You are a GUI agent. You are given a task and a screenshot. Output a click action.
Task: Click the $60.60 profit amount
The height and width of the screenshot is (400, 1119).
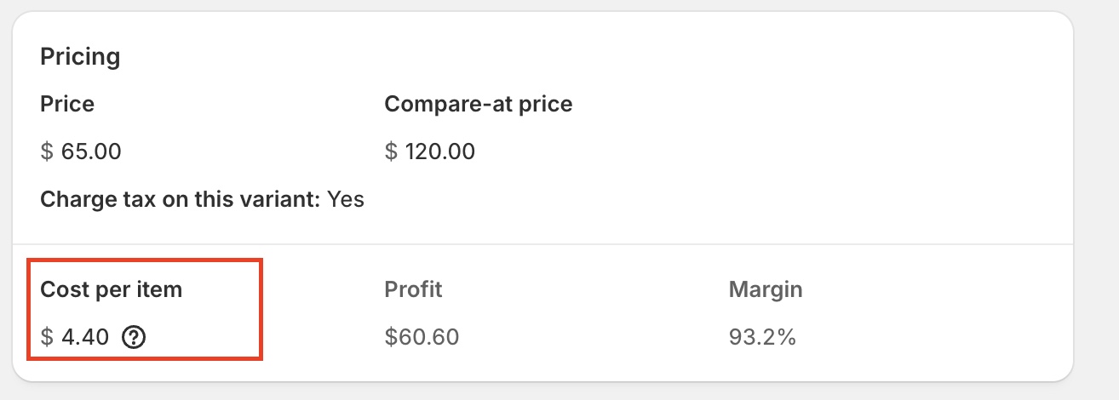[422, 338]
